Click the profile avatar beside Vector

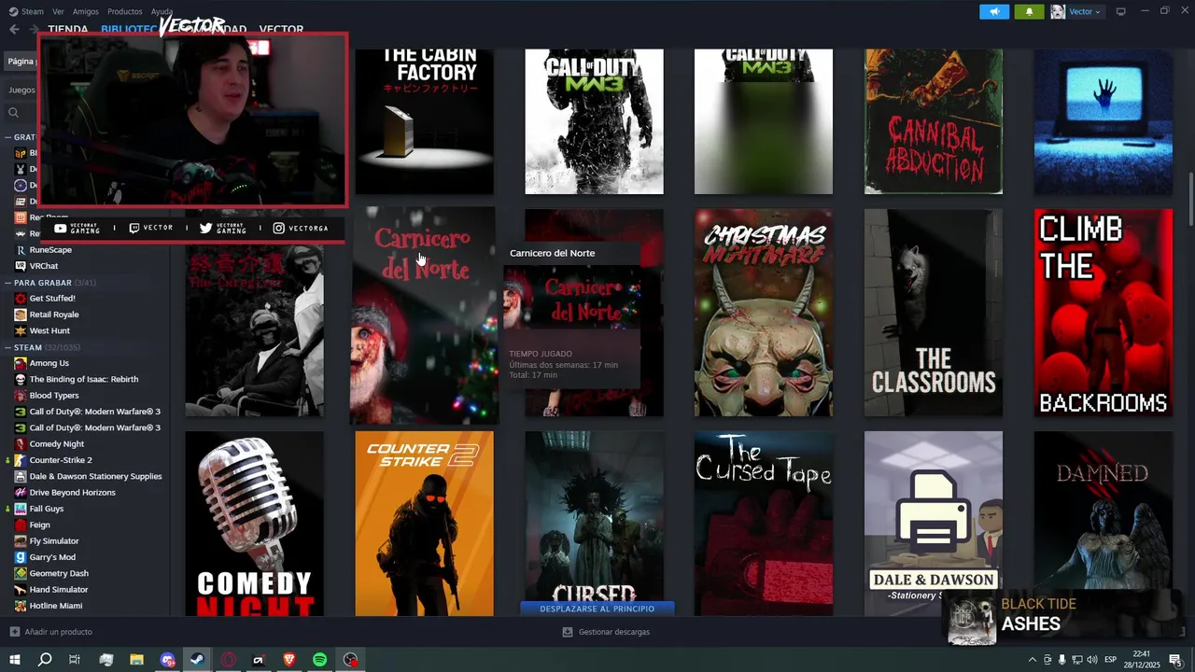(1058, 11)
